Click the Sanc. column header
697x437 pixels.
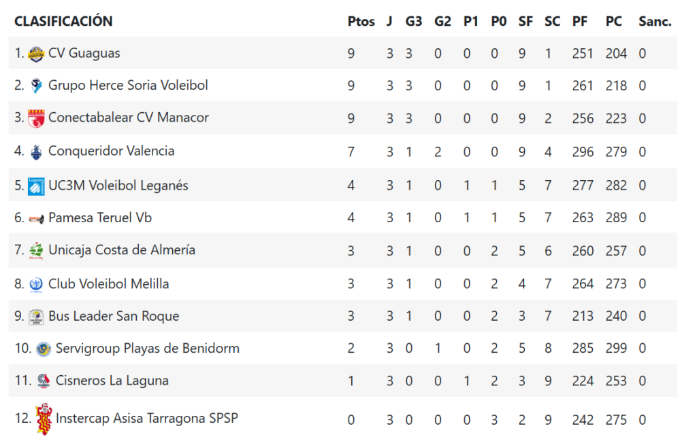(655, 21)
